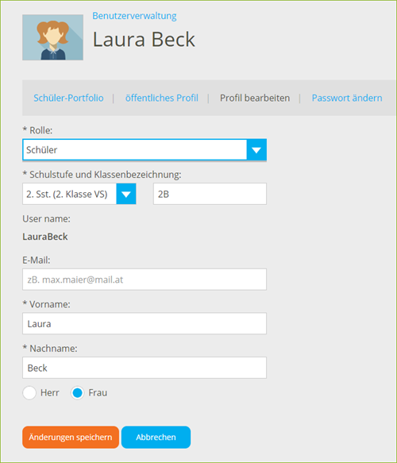
Task: Open the Rolle dropdown arrow
Action: [256, 150]
